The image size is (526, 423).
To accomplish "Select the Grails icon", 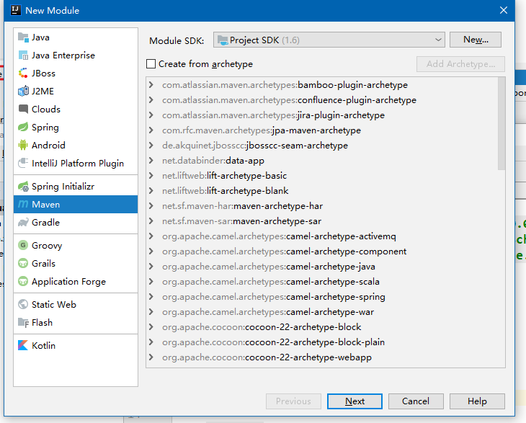I will point(23,263).
